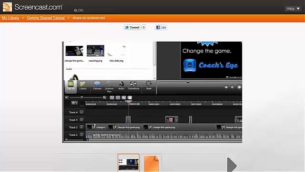Click the Facebook Like button
305x172 pixels.
pyautogui.click(x=161, y=28)
